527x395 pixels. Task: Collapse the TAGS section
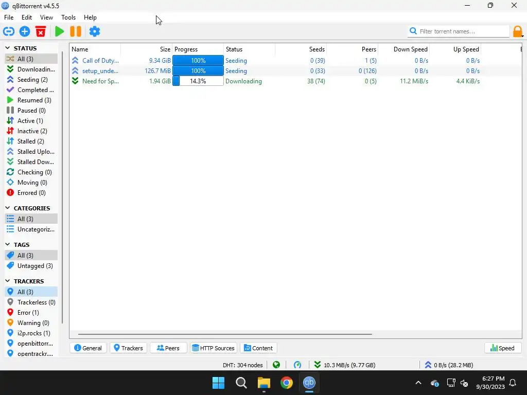(8, 244)
